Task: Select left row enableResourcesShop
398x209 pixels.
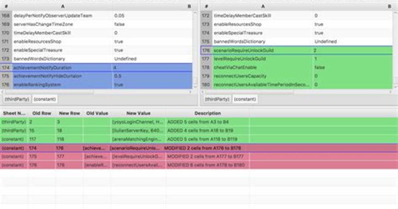Action: tap(96, 41)
